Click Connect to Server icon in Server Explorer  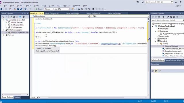14,17
